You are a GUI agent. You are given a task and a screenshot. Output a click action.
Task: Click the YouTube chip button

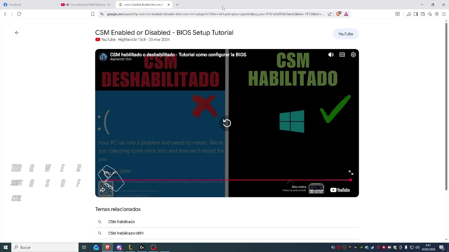point(346,34)
